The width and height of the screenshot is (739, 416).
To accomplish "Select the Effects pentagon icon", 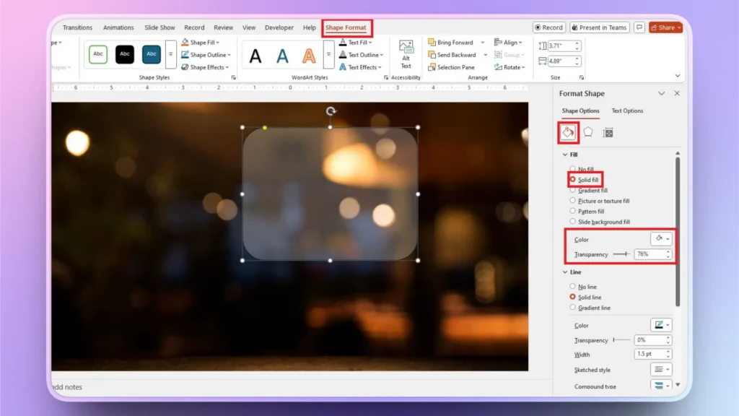I will 587,132.
